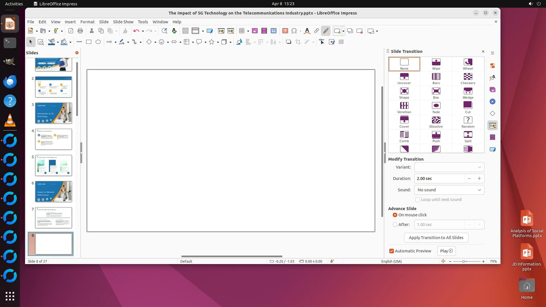Viewport: 546px width, 307px height.
Task: Click the Print toolbar icon
Action: 80,31
